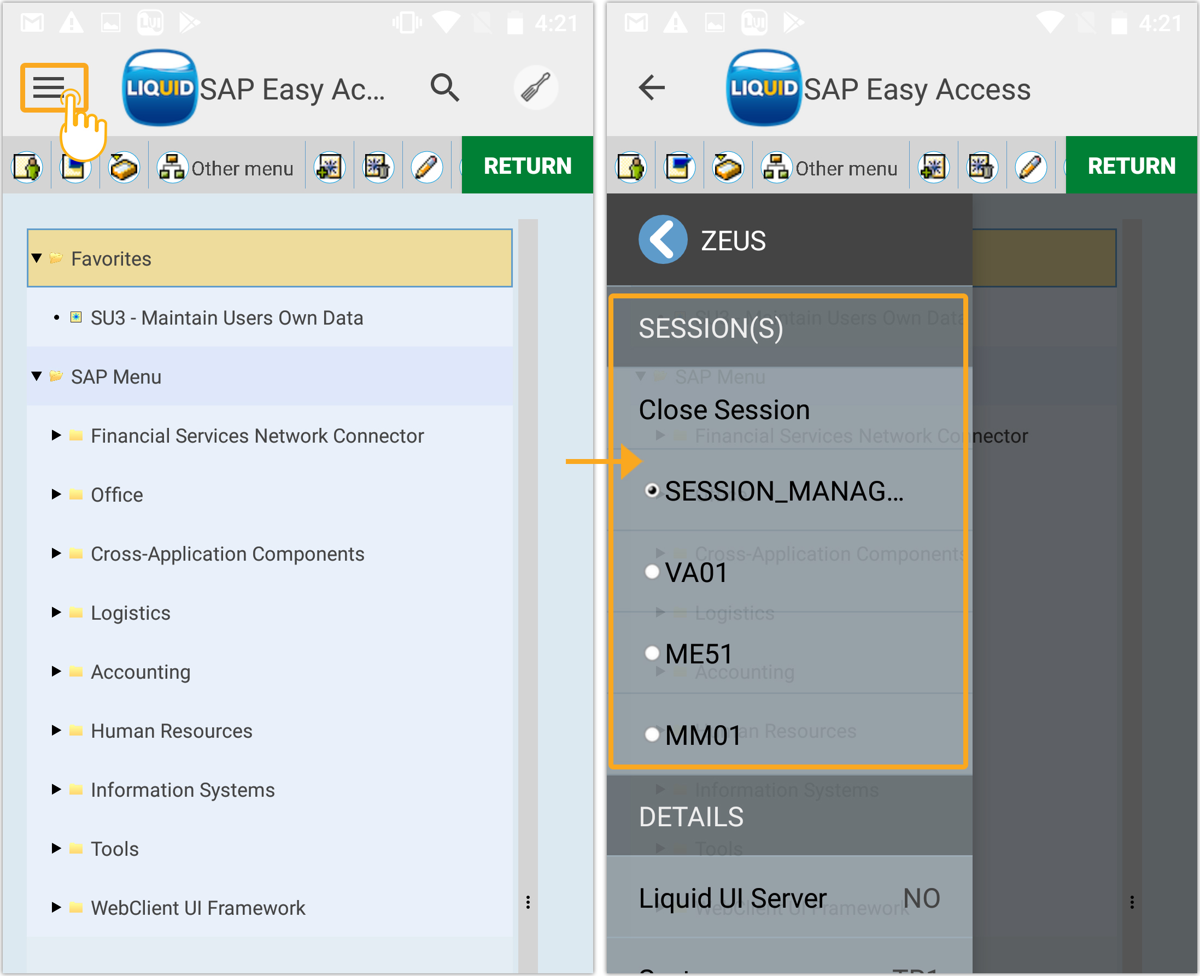Select the ME51 session radio button
The width and height of the screenshot is (1200, 976).
point(652,653)
